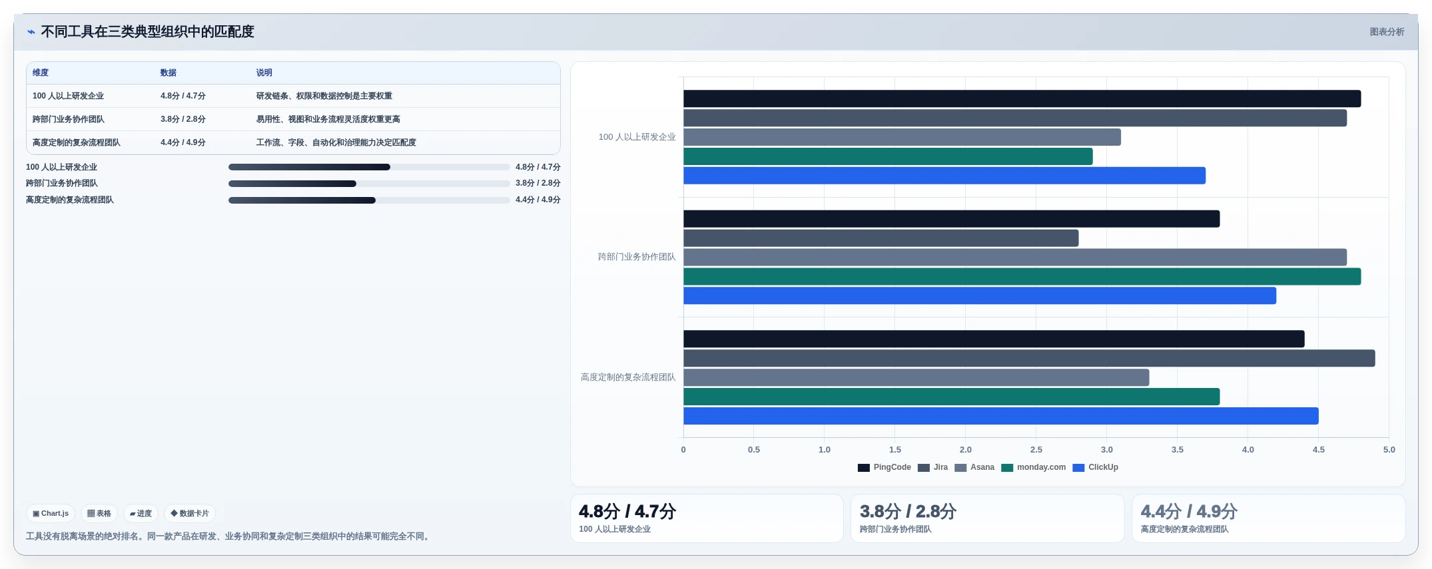Toggle the PingCode legend swatch
1432x569 pixels.
click(x=864, y=468)
